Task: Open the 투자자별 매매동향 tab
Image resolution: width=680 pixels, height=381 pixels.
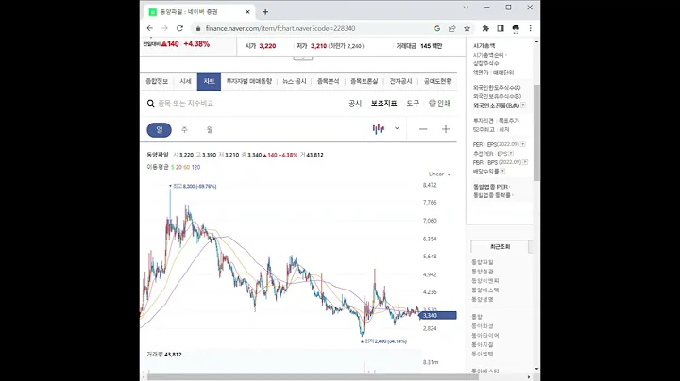Action: [x=249, y=81]
